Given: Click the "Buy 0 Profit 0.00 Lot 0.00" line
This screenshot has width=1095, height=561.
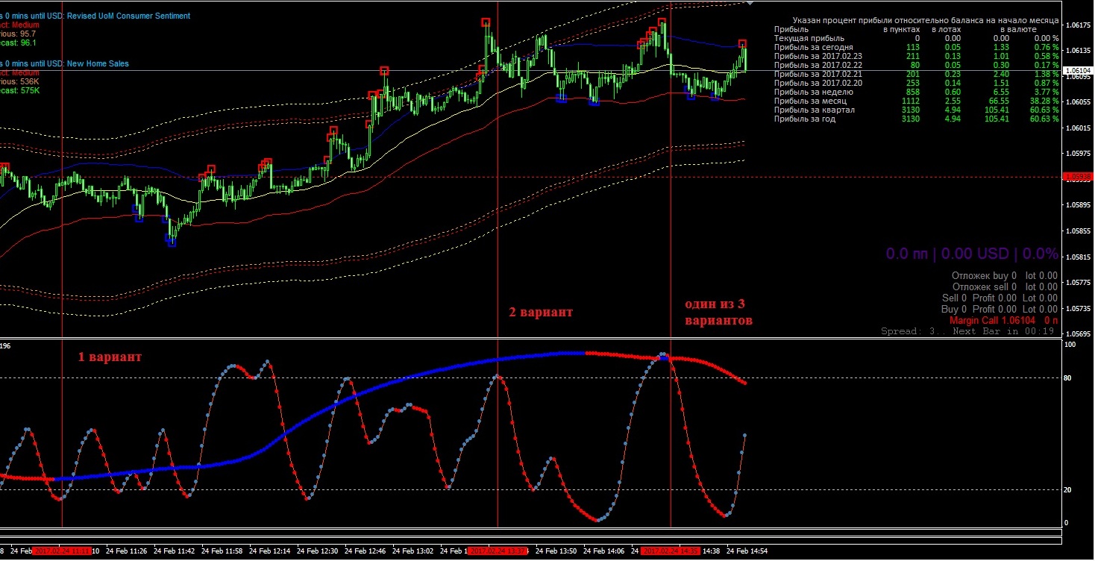Looking at the screenshot, I should (1000, 309).
